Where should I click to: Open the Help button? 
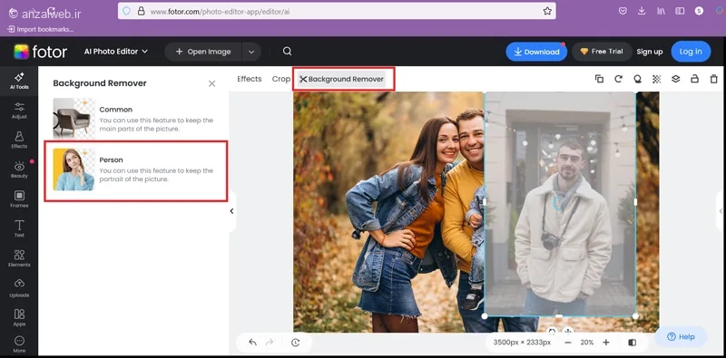point(681,337)
